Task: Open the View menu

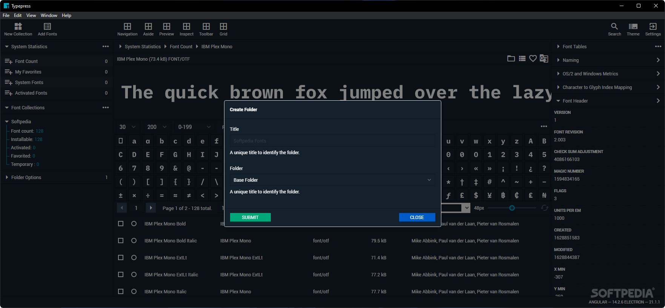Action: [31, 15]
